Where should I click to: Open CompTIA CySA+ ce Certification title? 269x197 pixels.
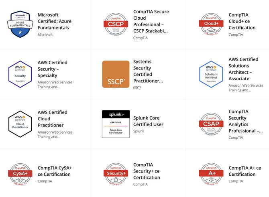click(55, 171)
